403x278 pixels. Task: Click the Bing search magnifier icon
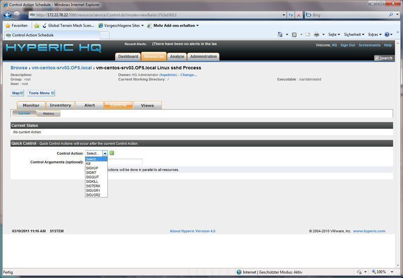click(391, 15)
